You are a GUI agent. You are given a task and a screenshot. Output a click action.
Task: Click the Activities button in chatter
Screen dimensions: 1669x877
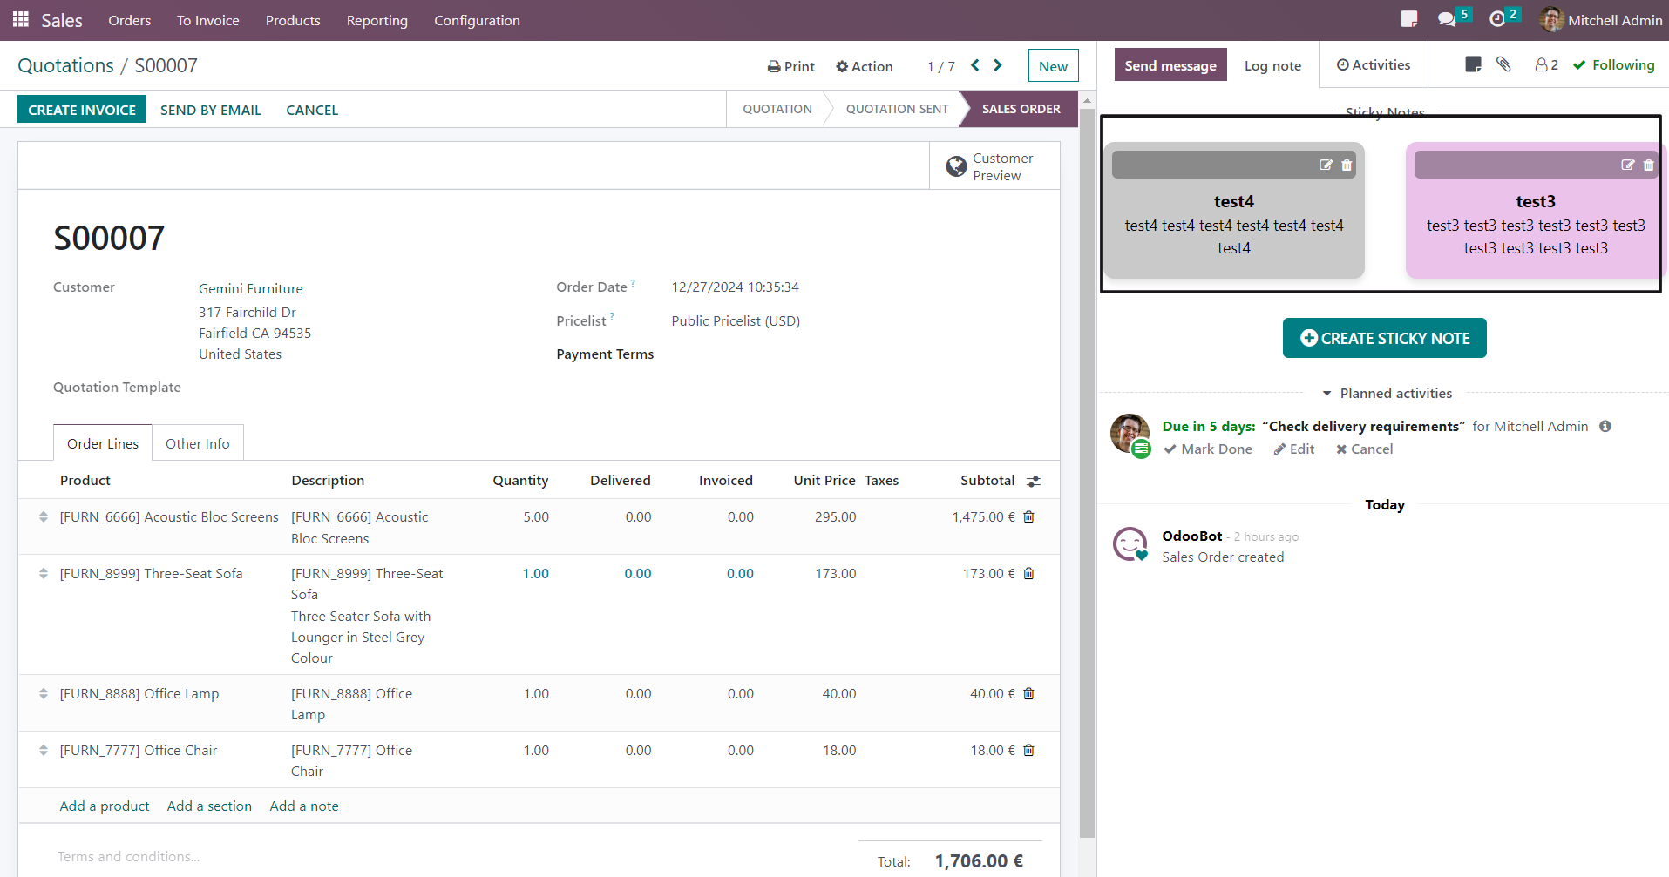(x=1374, y=64)
